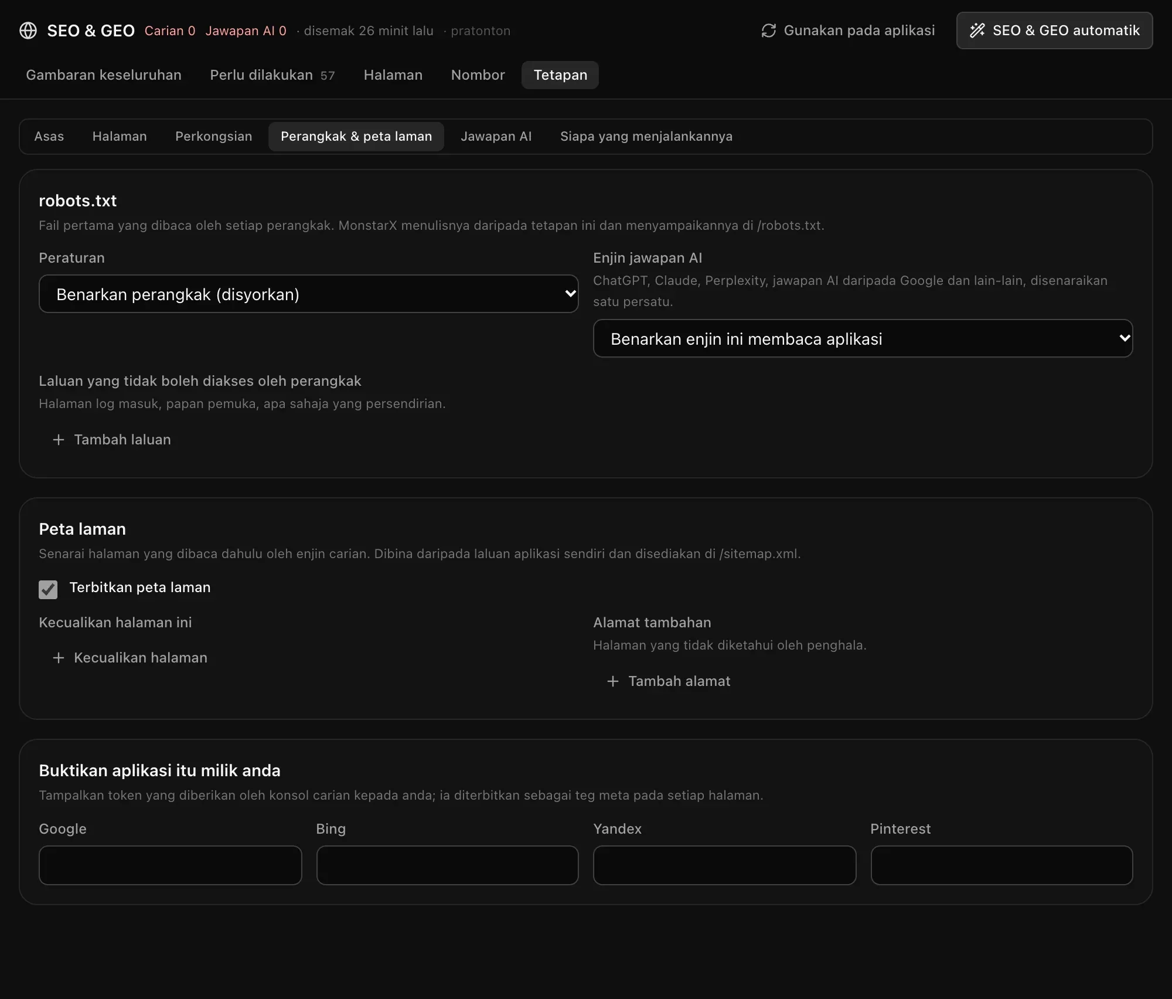Screen dimensions: 1172x999
Task: Open the Siapa yang menjalankannya sub-tab
Action: click(x=646, y=137)
